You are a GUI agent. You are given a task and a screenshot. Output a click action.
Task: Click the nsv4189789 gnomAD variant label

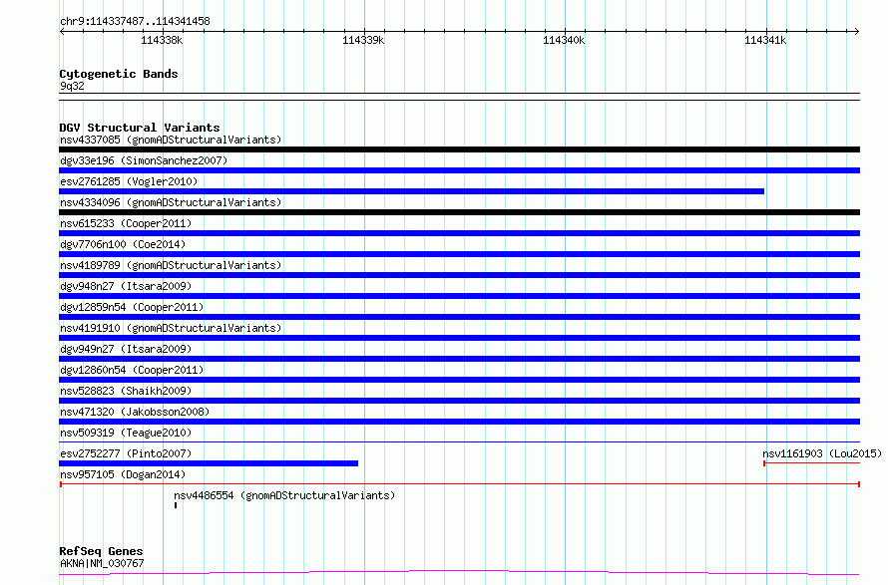[x=171, y=265]
